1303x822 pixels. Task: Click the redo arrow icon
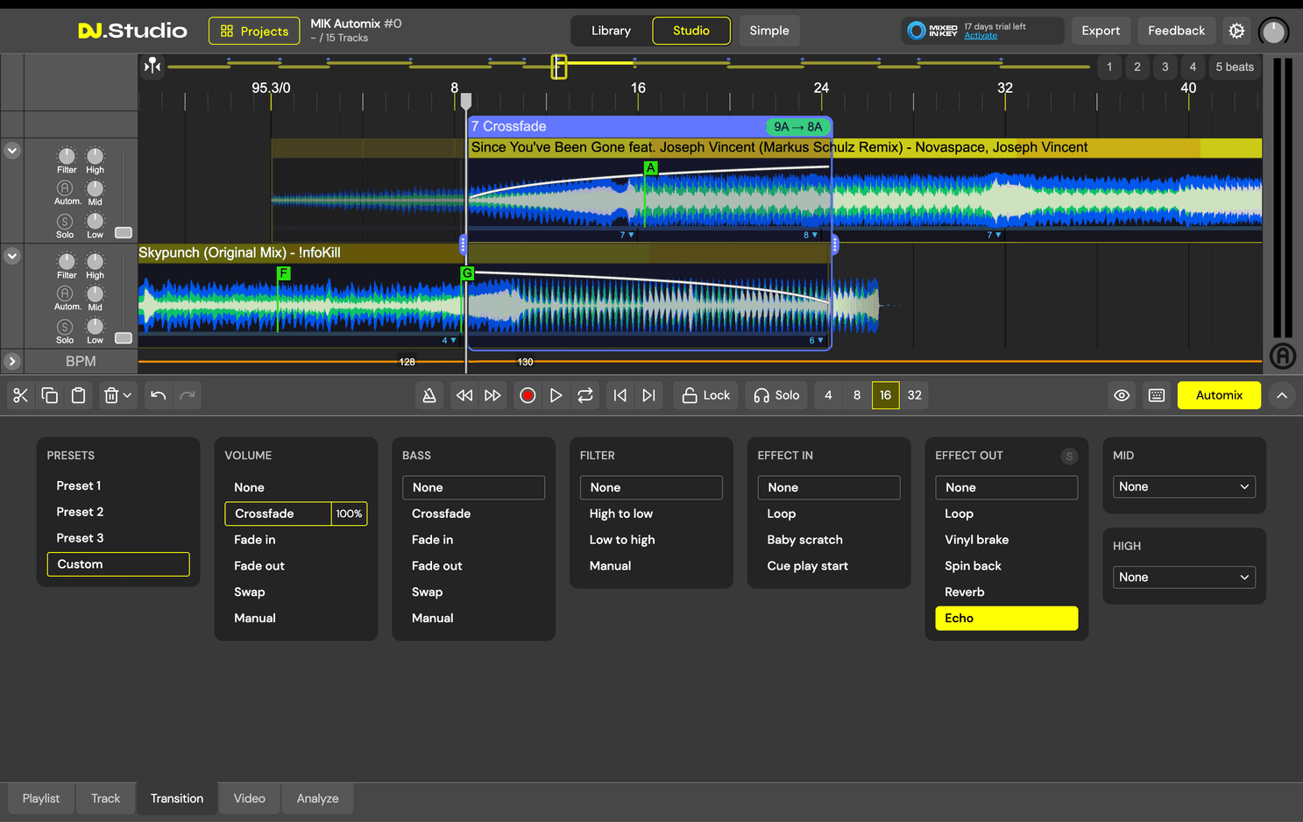click(187, 395)
